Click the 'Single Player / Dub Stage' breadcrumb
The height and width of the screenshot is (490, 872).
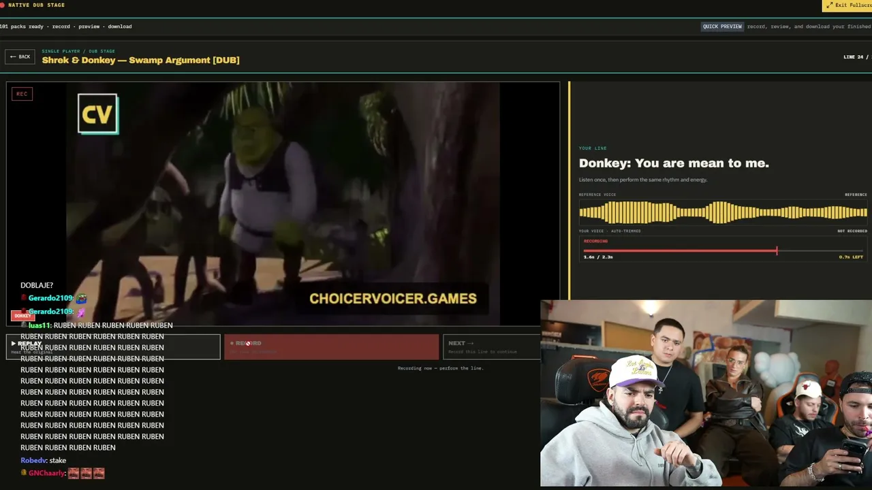(x=78, y=51)
